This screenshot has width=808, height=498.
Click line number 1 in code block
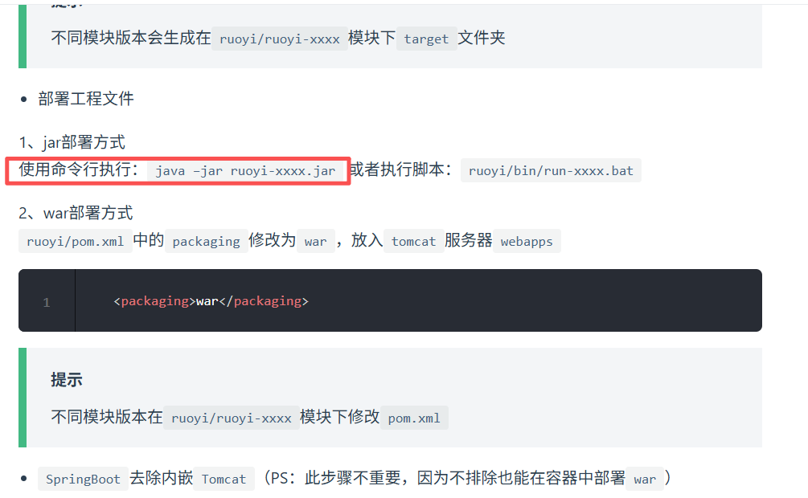47,302
